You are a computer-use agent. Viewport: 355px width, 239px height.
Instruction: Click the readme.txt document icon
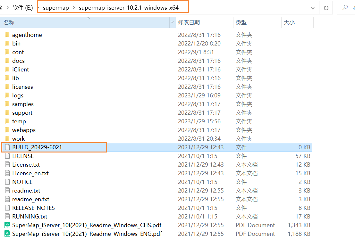click(7, 191)
